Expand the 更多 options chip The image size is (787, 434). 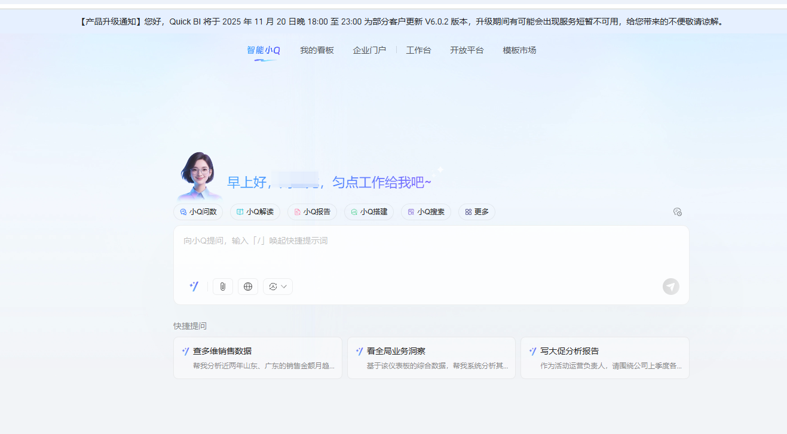click(476, 212)
